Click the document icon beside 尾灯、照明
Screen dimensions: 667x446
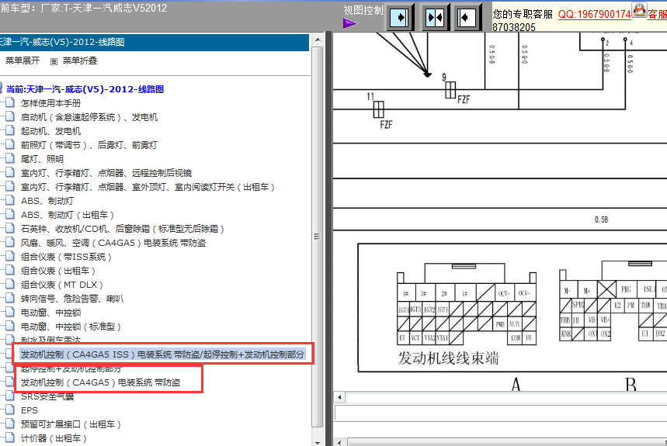coord(10,158)
